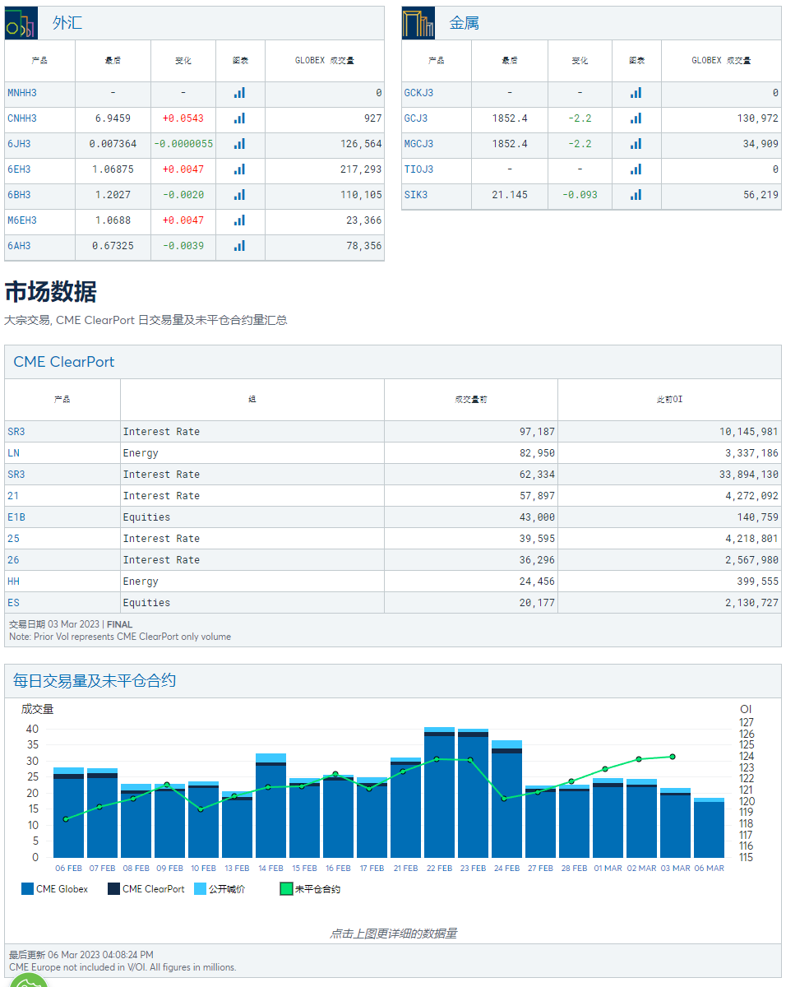Toggle the 未平仓合约 legend swatch
Image resolution: width=786 pixels, height=987 pixels.
tap(286, 889)
